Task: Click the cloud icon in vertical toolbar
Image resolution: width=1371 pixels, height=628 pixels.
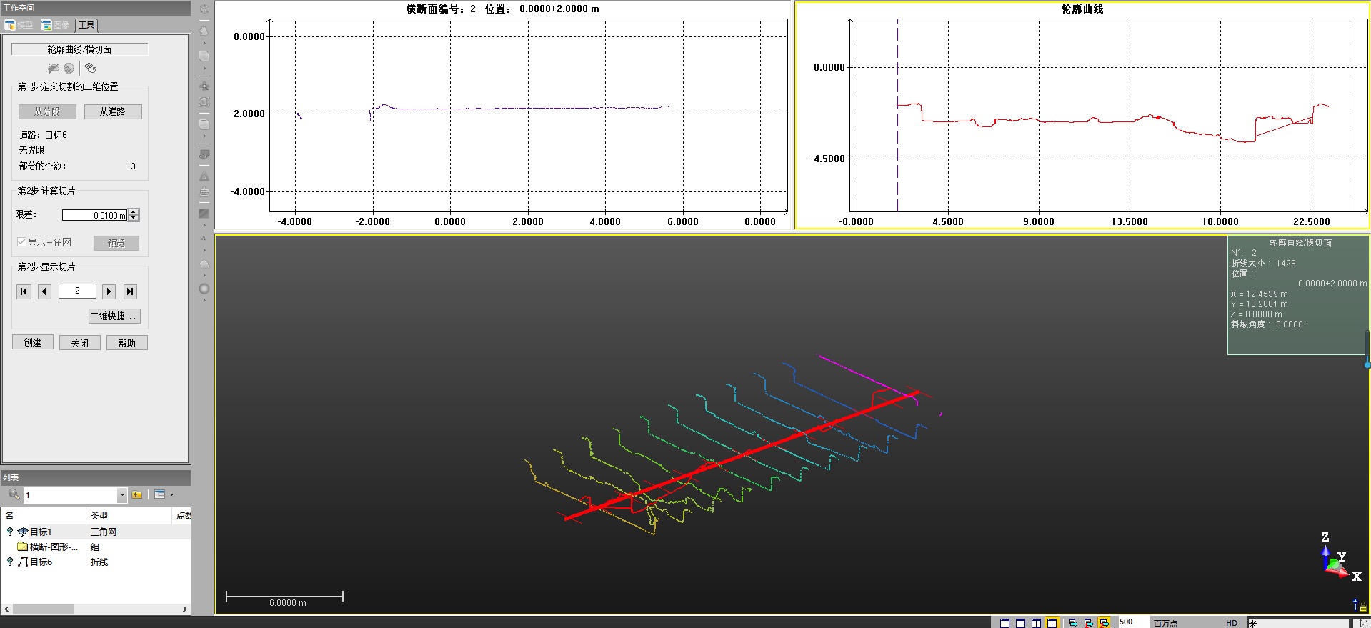Action: (x=204, y=263)
